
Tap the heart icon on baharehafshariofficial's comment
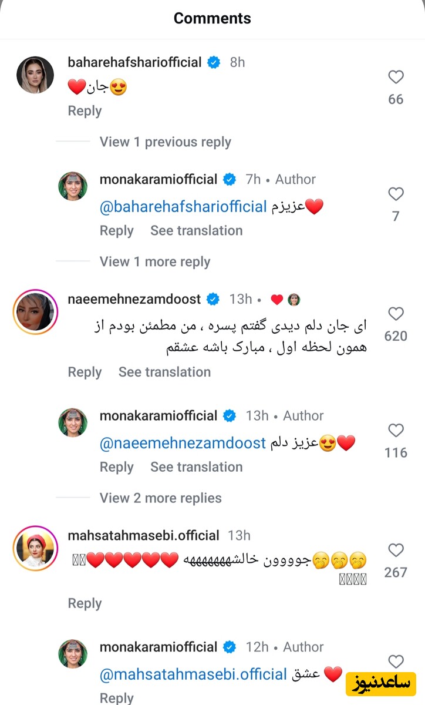pos(396,76)
